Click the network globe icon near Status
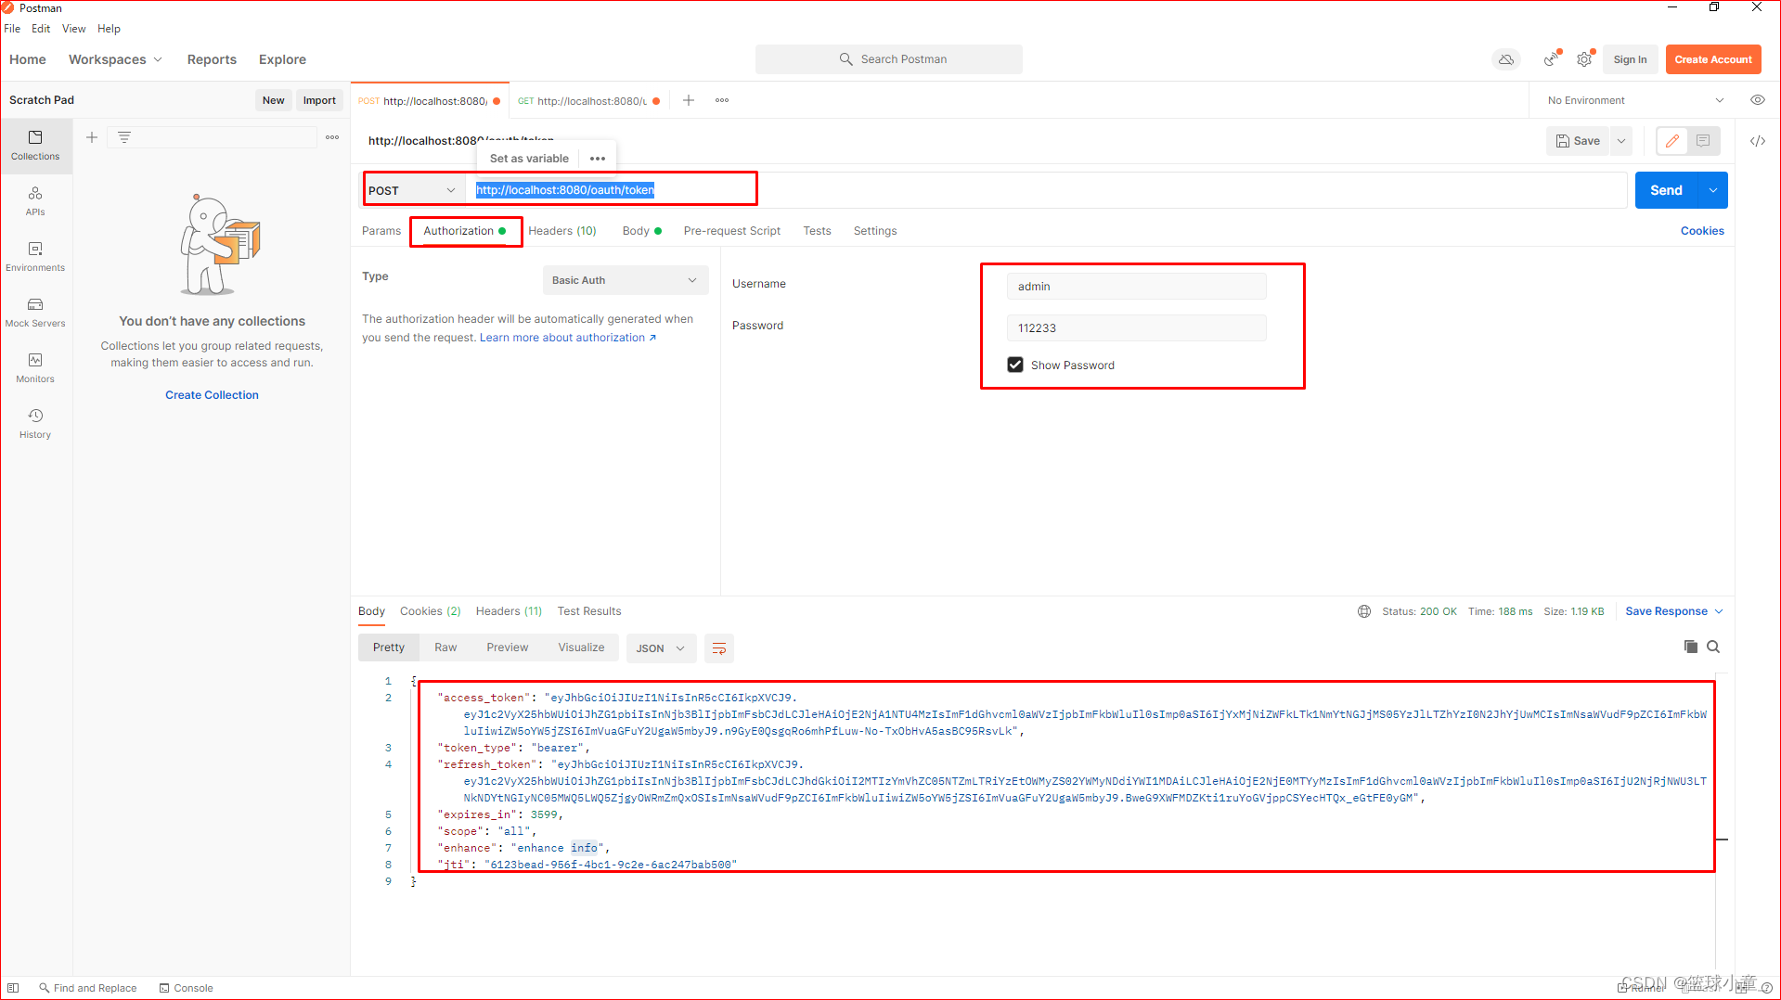The image size is (1781, 1000). 1364,611
